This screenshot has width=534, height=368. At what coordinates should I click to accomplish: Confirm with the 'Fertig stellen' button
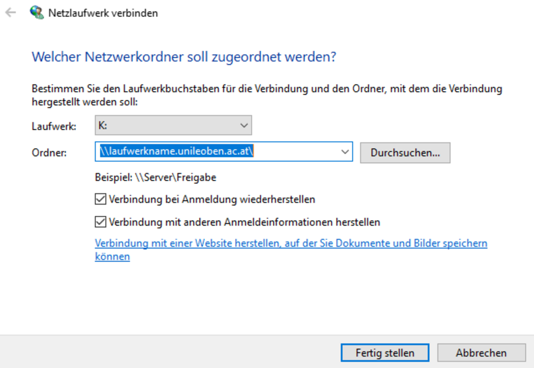point(385,353)
